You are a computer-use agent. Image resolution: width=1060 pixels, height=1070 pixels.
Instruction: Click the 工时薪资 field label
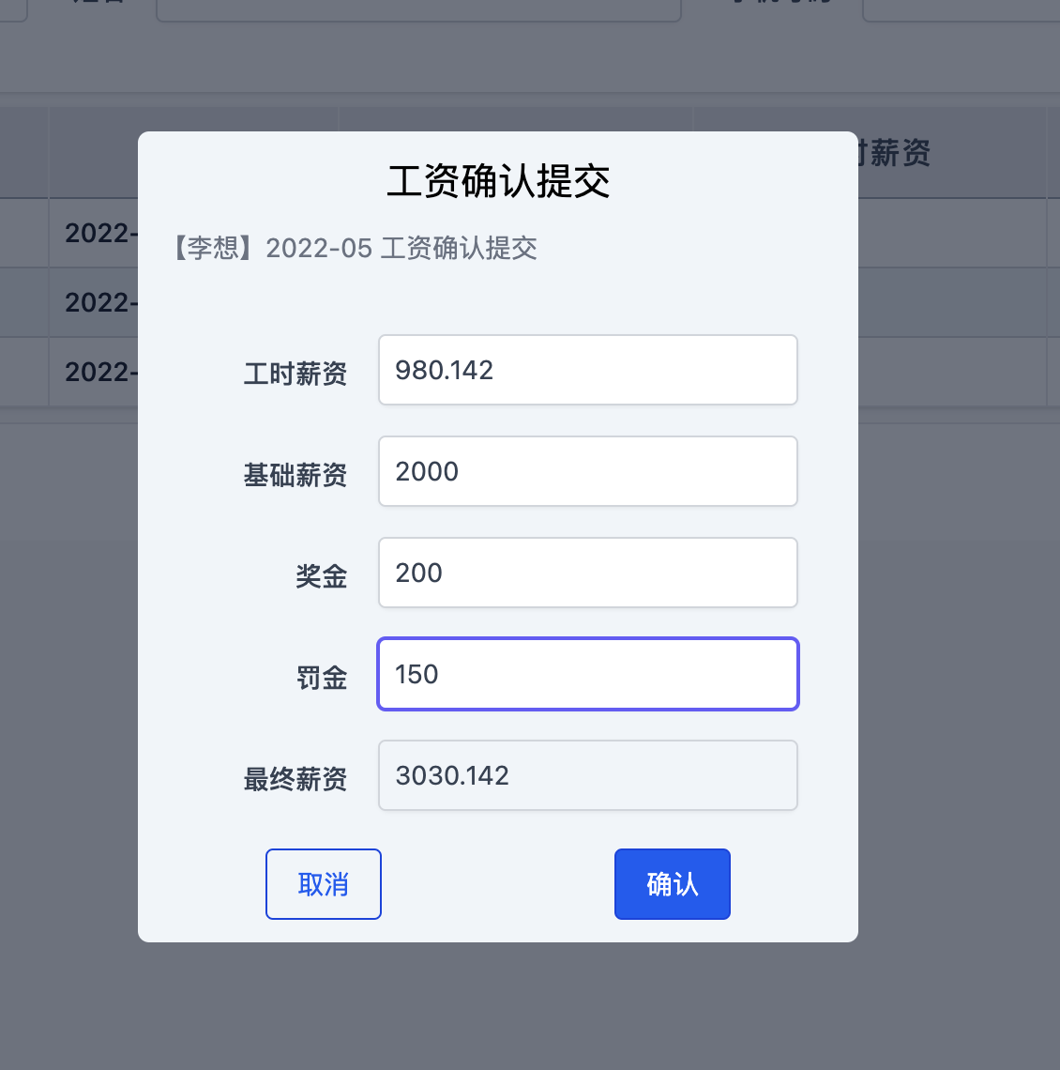click(295, 374)
